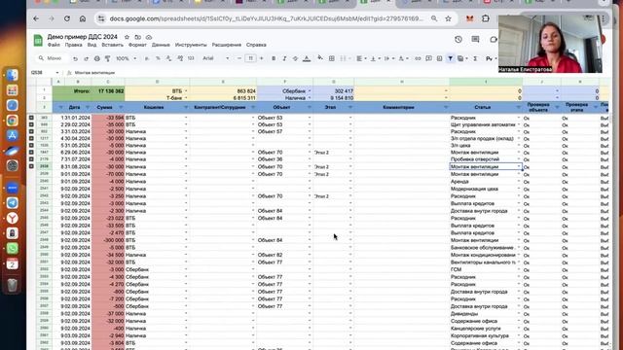Increase font size with plus button

(x=262, y=58)
